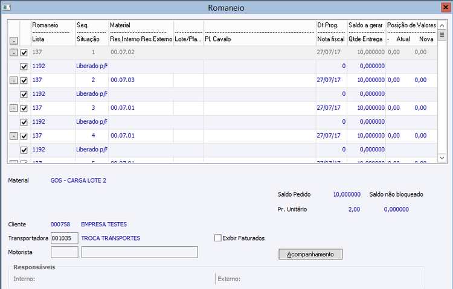Uncheck the Romaneio 137 Seq. 4 checkbox
Image resolution: width=453 pixels, height=289 pixels.
point(24,136)
